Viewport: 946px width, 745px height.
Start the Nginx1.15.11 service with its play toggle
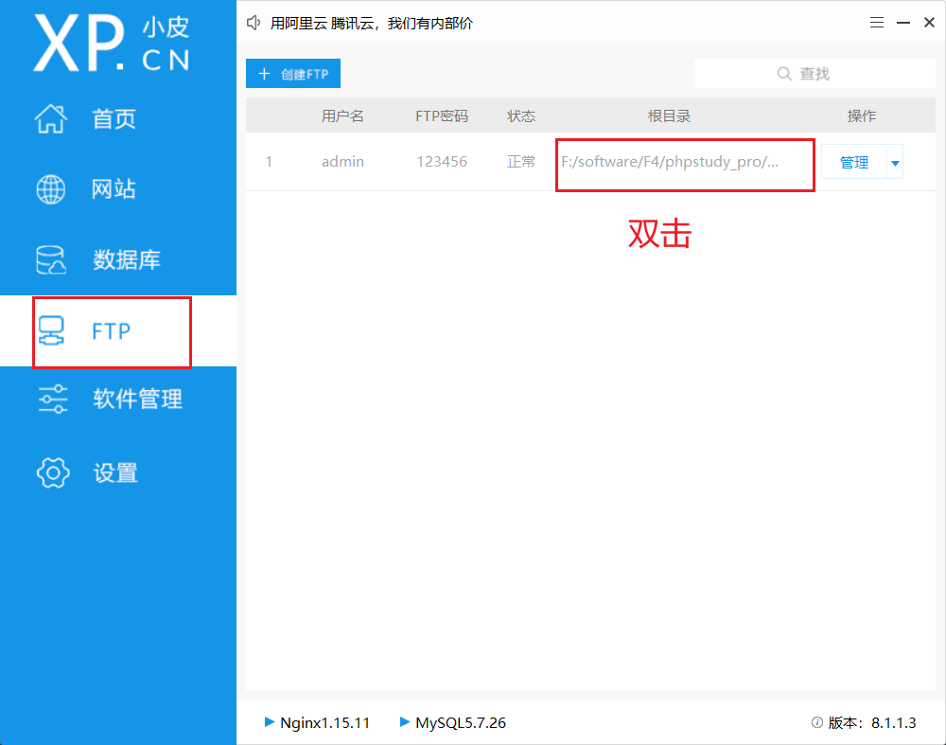[270, 722]
